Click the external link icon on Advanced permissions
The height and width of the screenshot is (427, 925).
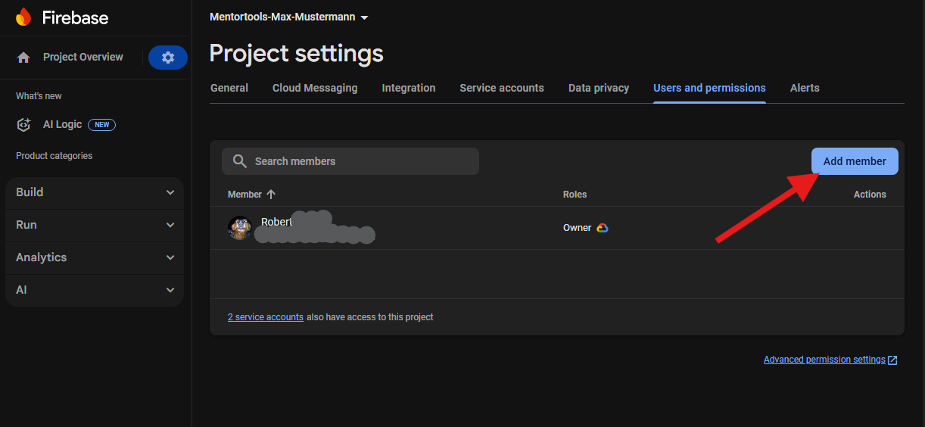pyautogui.click(x=892, y=360)
